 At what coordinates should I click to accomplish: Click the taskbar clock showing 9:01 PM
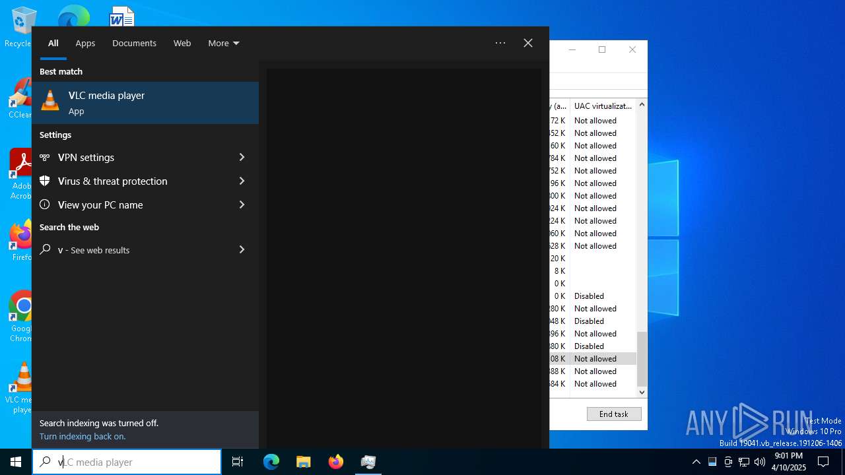pyautogui.click(x=788, y=462)
